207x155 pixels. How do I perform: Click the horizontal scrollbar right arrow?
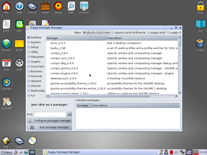[x=176, y=96]
